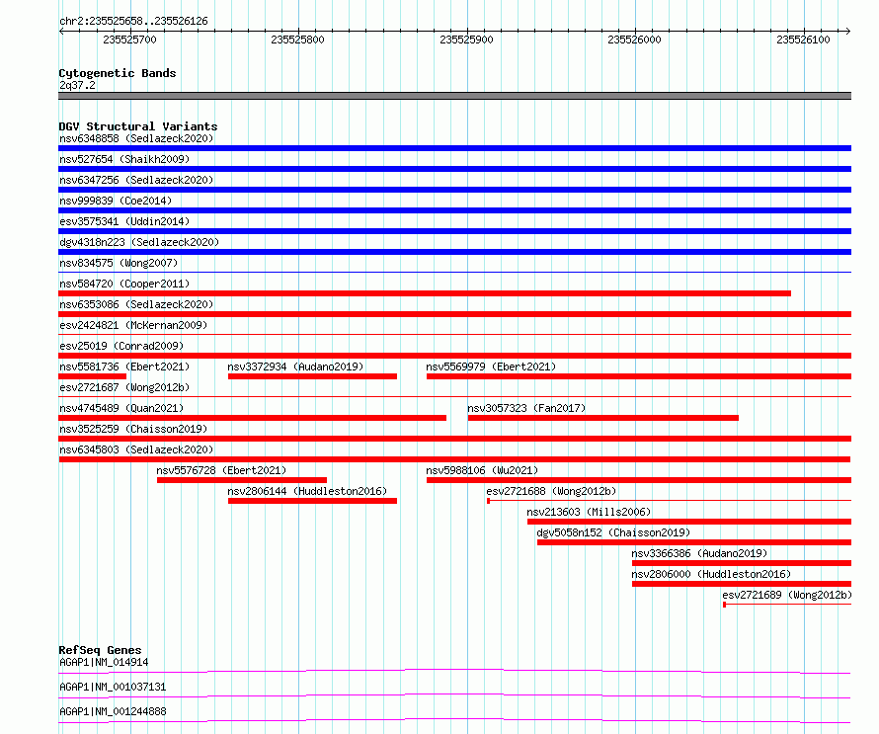Open esv2424821 (McKernan2009) variant
Image resolution: width=879 pixels, height=734 pixels.
point(133,325)
